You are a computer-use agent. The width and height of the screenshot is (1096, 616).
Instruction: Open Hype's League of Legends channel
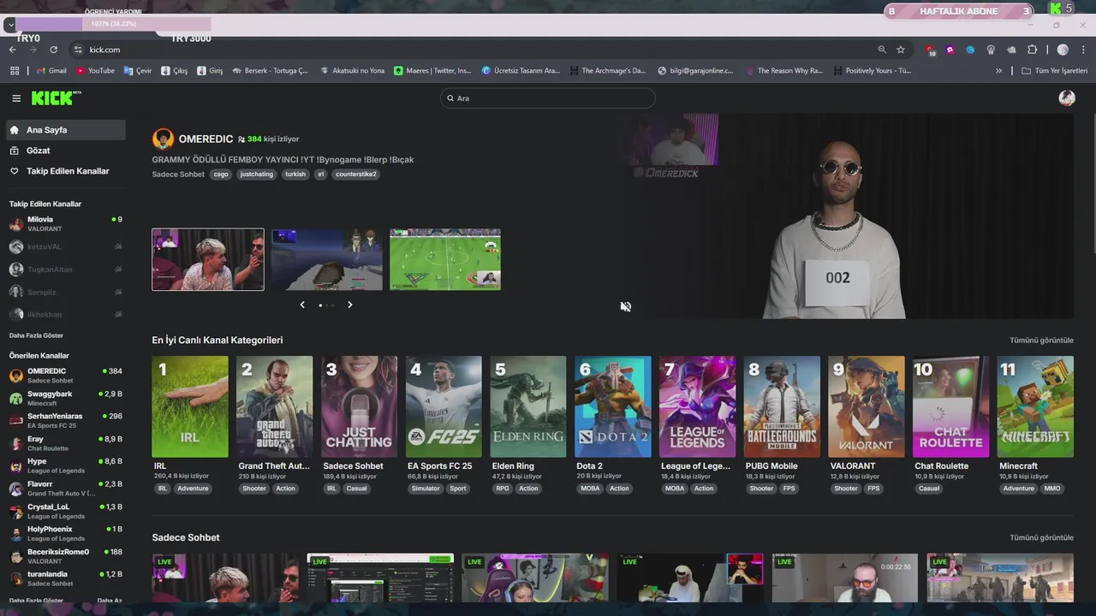pos(66,465)
